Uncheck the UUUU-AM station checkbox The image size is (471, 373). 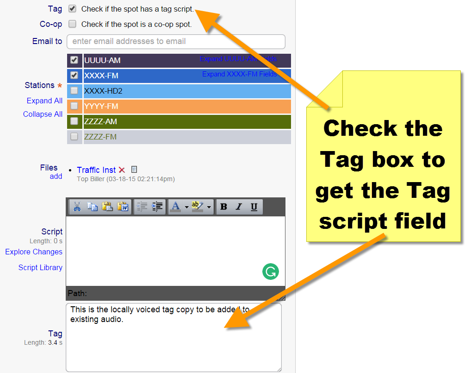tap(74, 60)
